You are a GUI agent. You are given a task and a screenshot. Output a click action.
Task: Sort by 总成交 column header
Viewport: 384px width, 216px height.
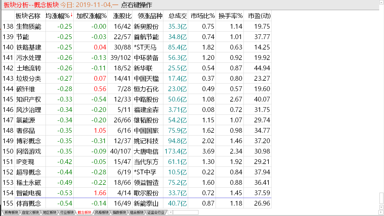click(178, 16)
